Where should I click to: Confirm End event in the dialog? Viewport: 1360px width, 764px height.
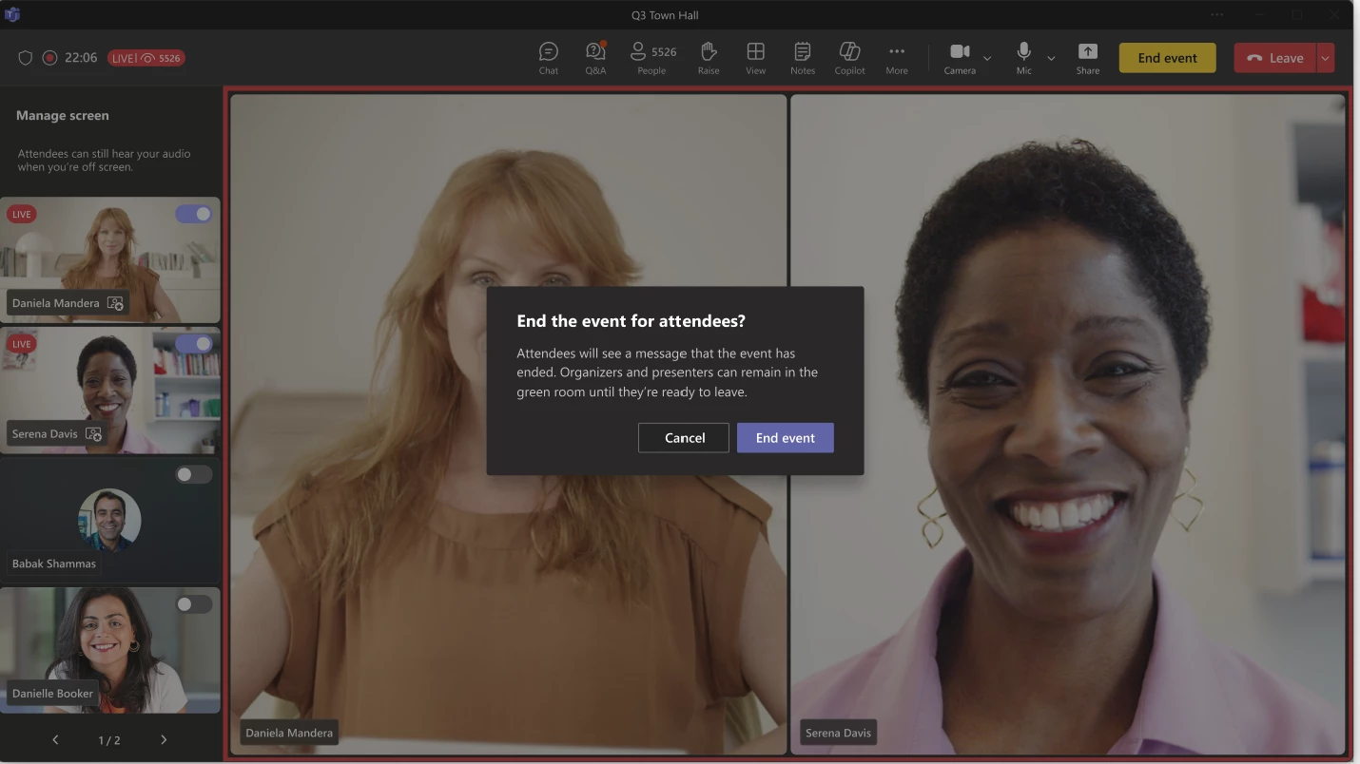(x=785, y=438)
